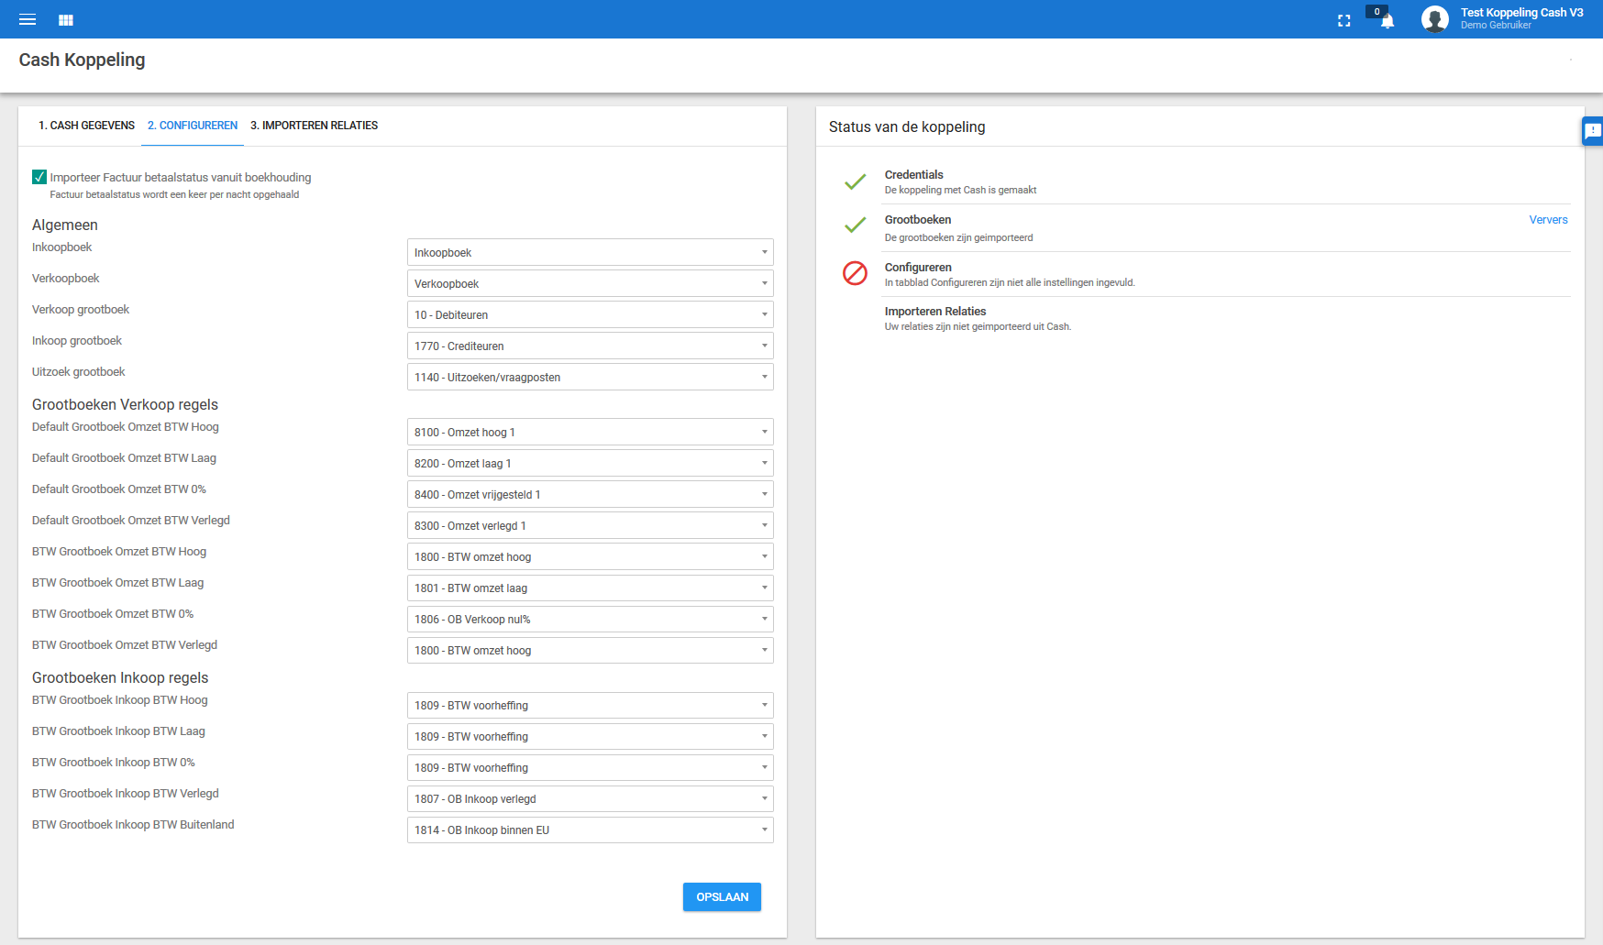Open BTW Grootboek Inkoop BTW 0% dropdown

coord(591,767)
